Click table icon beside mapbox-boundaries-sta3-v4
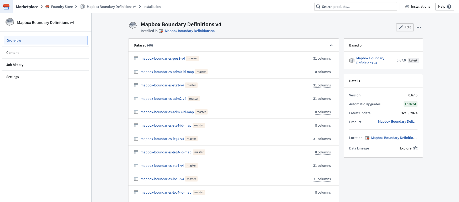 (136, 85)
